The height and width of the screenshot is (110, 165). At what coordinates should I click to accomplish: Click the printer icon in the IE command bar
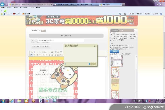coord(133,14)
